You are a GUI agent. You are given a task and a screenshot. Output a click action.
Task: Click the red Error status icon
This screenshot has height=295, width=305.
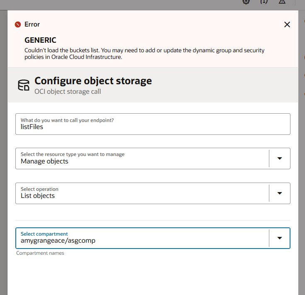(18, 24)
